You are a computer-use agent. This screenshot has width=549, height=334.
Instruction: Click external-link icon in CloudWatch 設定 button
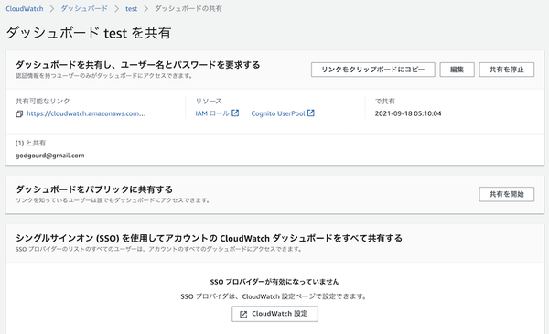coord(243,315)
